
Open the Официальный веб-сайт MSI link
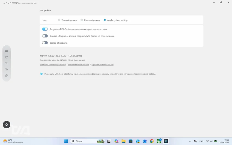click(103, 64)
